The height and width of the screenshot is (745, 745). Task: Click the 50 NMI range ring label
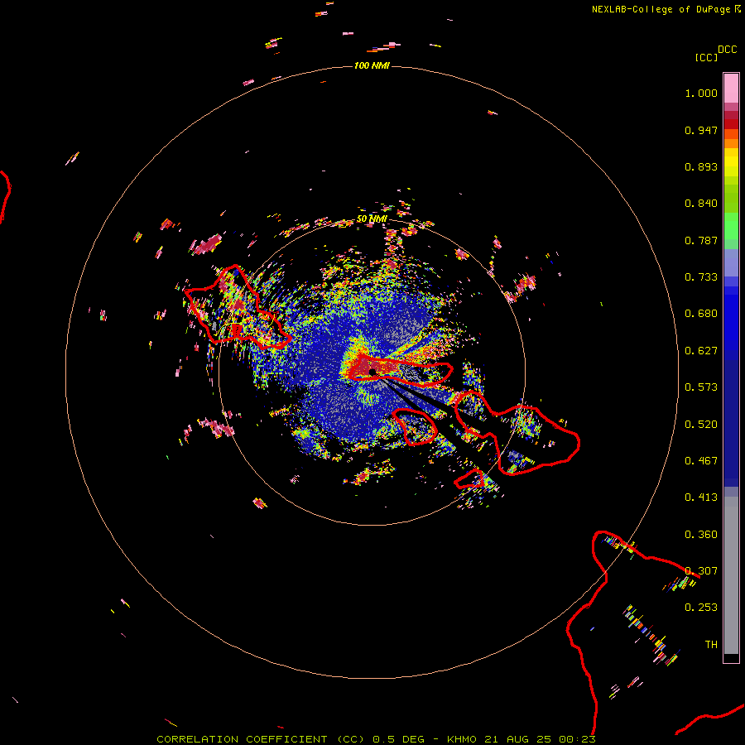point(372,219)
